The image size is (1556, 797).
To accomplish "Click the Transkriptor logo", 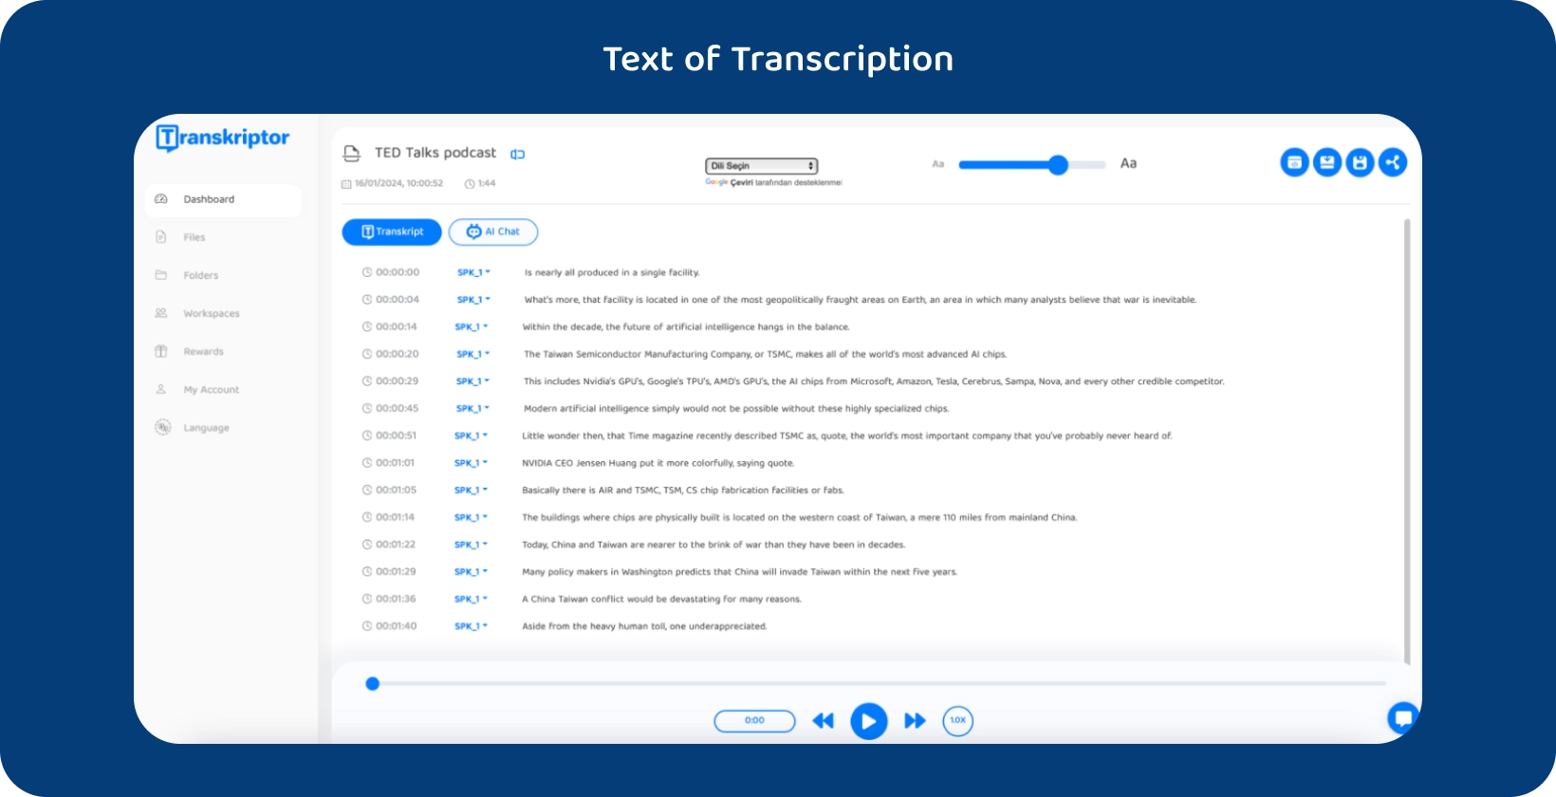I will click(x=223, y=139).
